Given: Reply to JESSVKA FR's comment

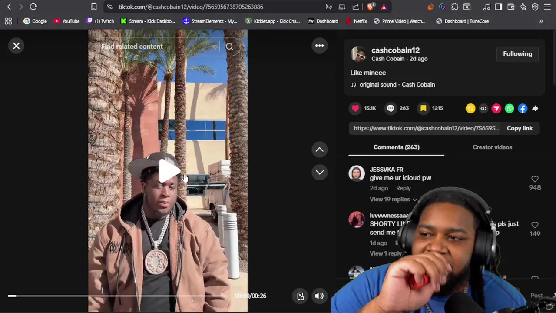Looking at the screenshot, I should coord(403,188).
